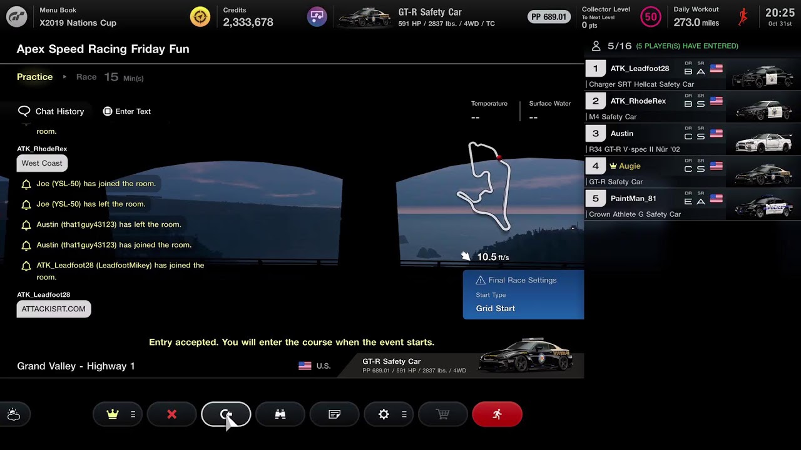The width and height of the screenshot is (801, 450).
Task: Click the Daily Workout 273.0 miles readout
Action: (x=696, y=22)
